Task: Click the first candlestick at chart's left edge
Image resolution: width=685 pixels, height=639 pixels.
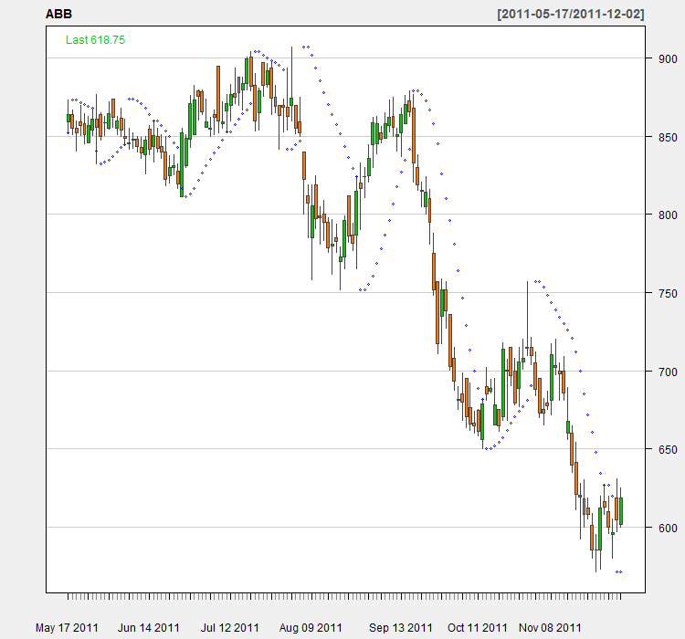Action: [68, 118]
